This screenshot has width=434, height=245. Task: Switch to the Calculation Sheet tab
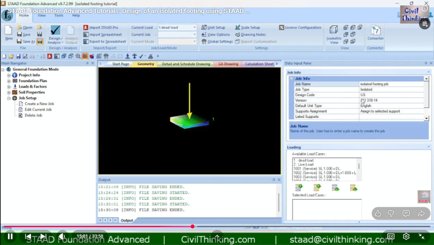[259, 64]
